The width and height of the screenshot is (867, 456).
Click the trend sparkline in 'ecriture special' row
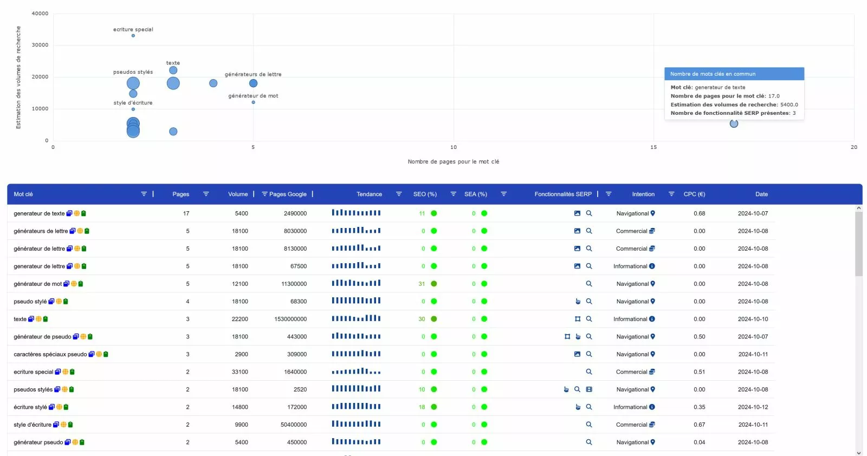(356, 372)
